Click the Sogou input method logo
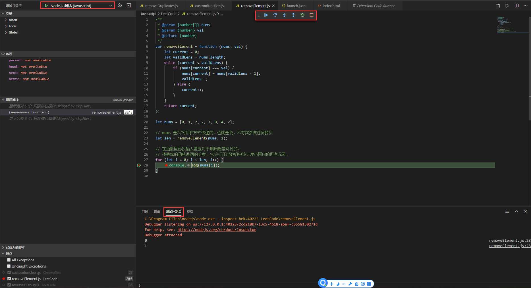The image size is (531, 288). pyautogui.click(x=323, y=283)
